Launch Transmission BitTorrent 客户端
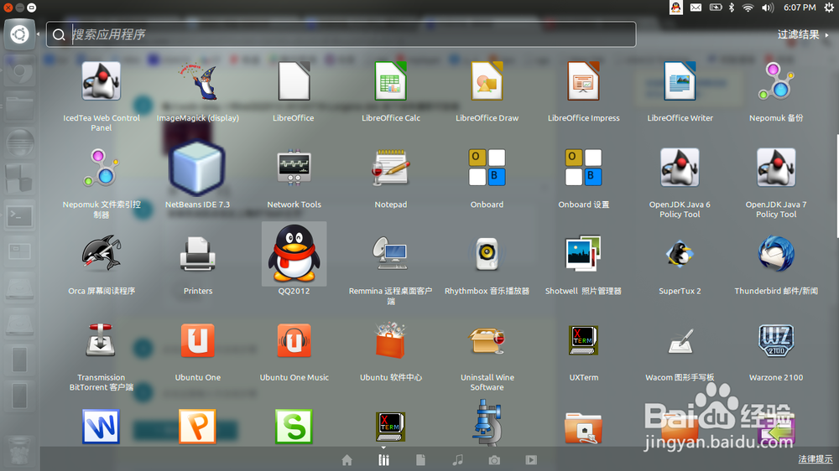Screen dimensions: 839x471 (102, 340)
